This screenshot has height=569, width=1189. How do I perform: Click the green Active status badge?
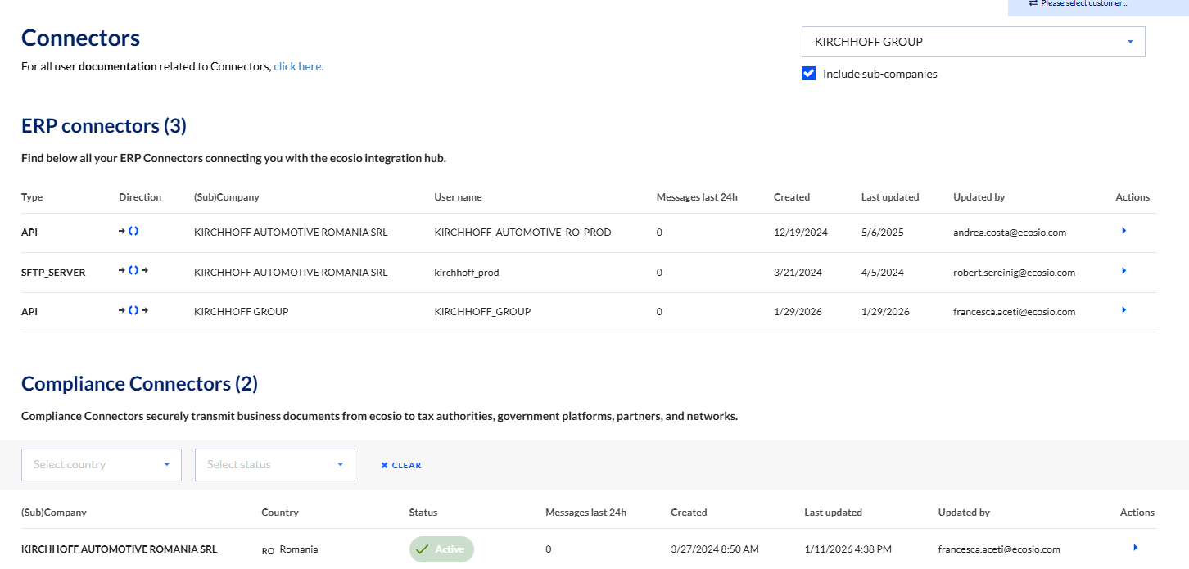[441, 549]
